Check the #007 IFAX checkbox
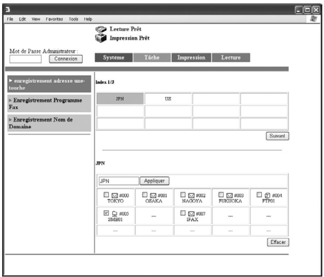 [183, 213]
